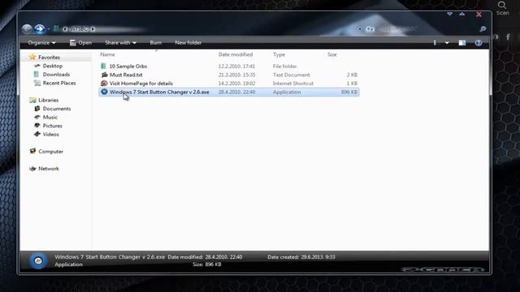Viewport: 520px width, 292px height.
Task: Click the Scan icon on the desktop
Action: pyautogui.click(x=502, y=8)
